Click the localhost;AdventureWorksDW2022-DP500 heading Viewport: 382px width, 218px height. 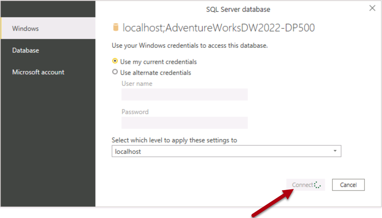[x=218, y=28]
